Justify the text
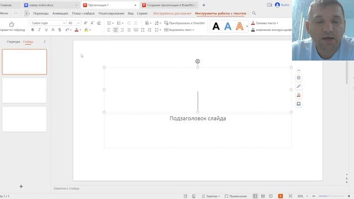This screenshot has height=199, width=354. [129, 30]
